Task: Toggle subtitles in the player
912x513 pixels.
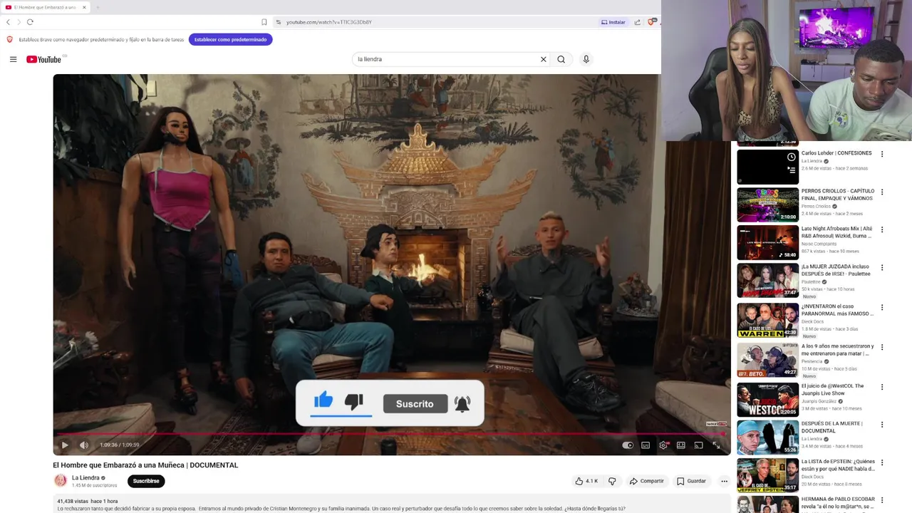Action: coord(646,445)
